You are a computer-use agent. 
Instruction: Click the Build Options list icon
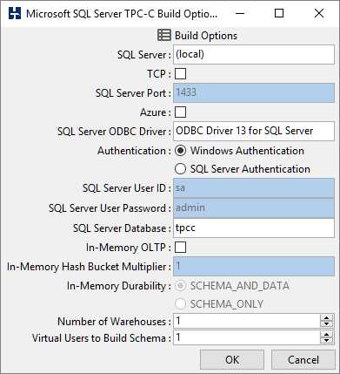(164, 35)
